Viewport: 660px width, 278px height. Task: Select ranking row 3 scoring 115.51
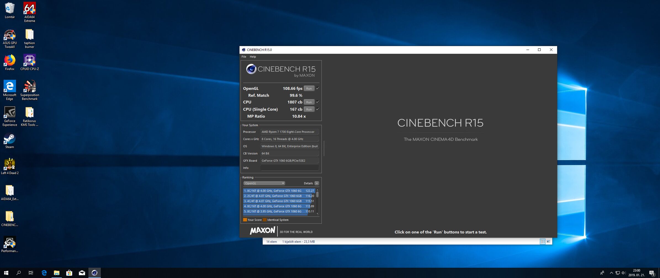[279, 201]
